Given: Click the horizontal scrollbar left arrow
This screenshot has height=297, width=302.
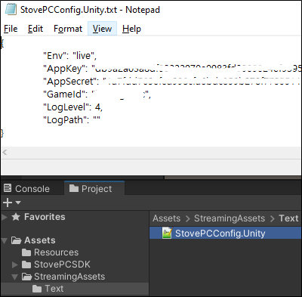Looking at the screenshot, I should click(x=5, y=153).
